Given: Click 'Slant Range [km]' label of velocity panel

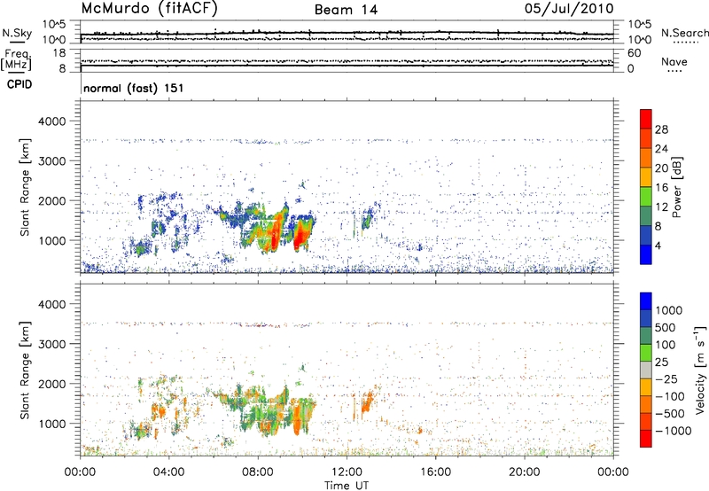Looking at the screenshot, I should point(25,370).
